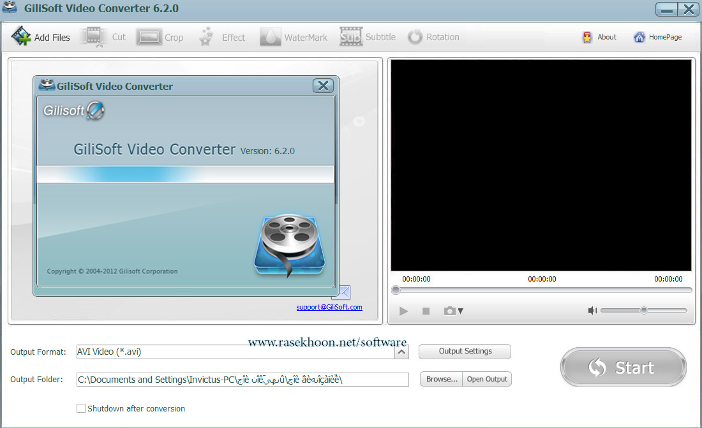The image size is (702, 428).
Task: Close the GiliSoft Video Converter about dialog
Action: coord(324,85)
